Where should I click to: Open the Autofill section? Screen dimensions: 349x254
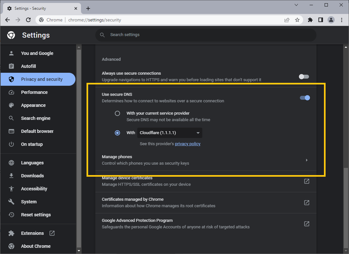pyautogui.click(x=38, y=66)
